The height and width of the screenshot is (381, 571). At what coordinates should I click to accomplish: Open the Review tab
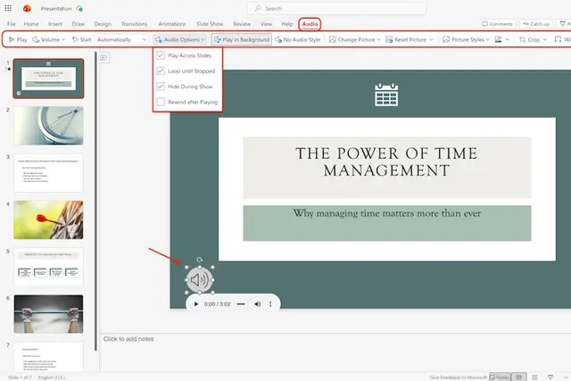[x=242, y=24]
